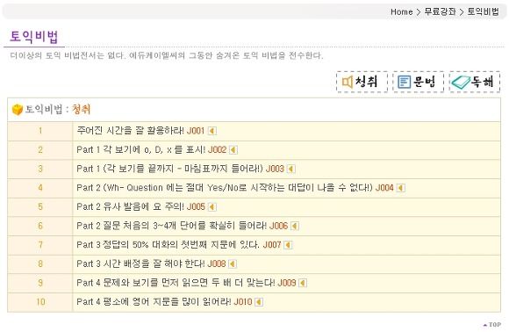Open 무료강좌 in the breadcrumb

pyautogui.click(x=440, y=12)
